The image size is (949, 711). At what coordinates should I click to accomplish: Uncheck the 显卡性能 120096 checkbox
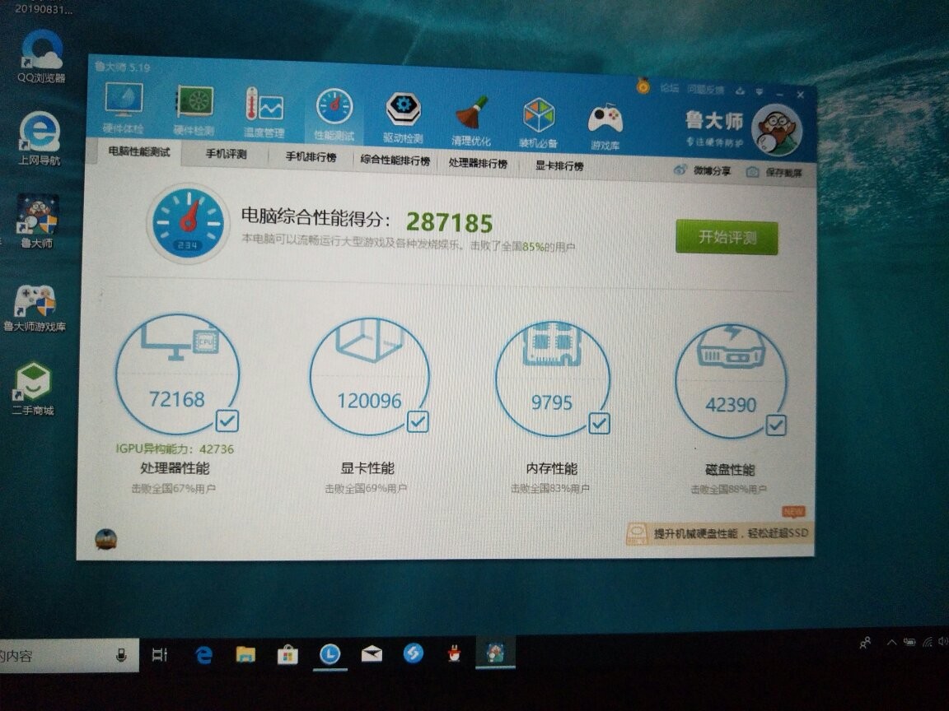click(x=418, y=421)
